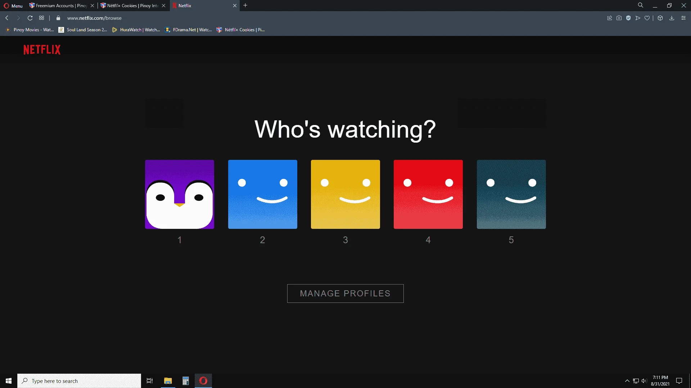Click the Netflix logo
This screenshot has width=691, height=388.
pos(42,50)
